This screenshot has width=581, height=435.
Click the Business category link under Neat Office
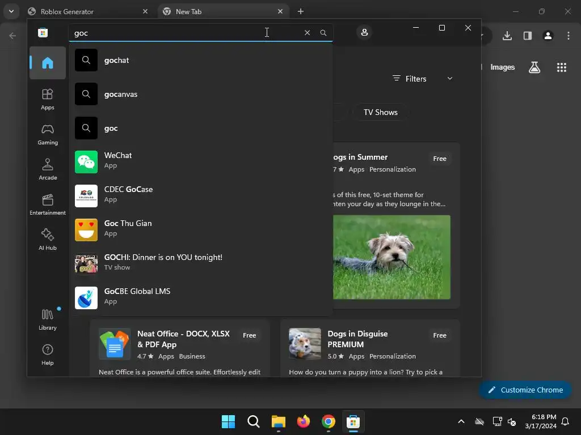coord(192,357)
